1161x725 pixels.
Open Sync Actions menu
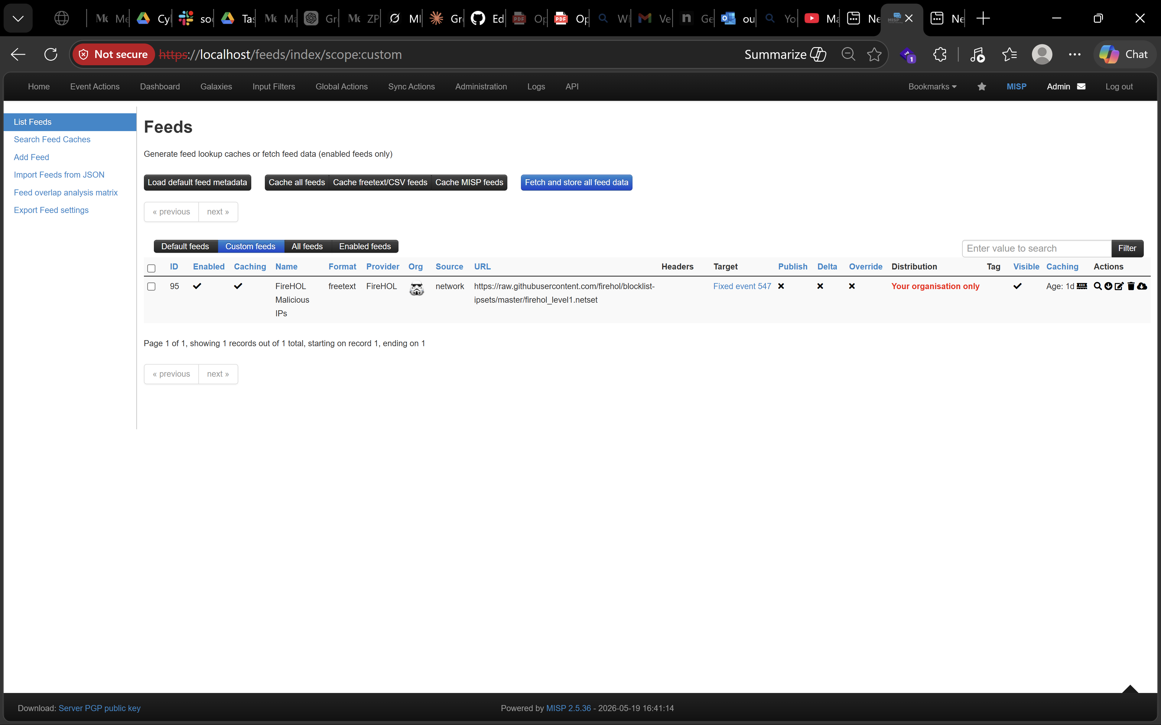tap(411, 86)
